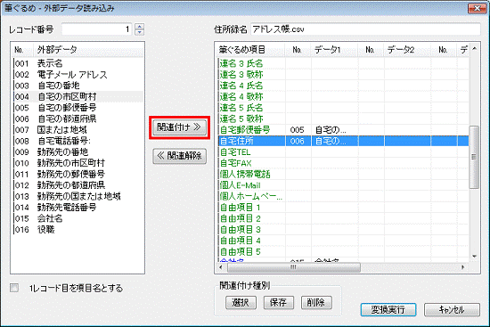The image size is (490, 327).
Task: Select row 015 会社名 in external data
Action: pos(78,218)
